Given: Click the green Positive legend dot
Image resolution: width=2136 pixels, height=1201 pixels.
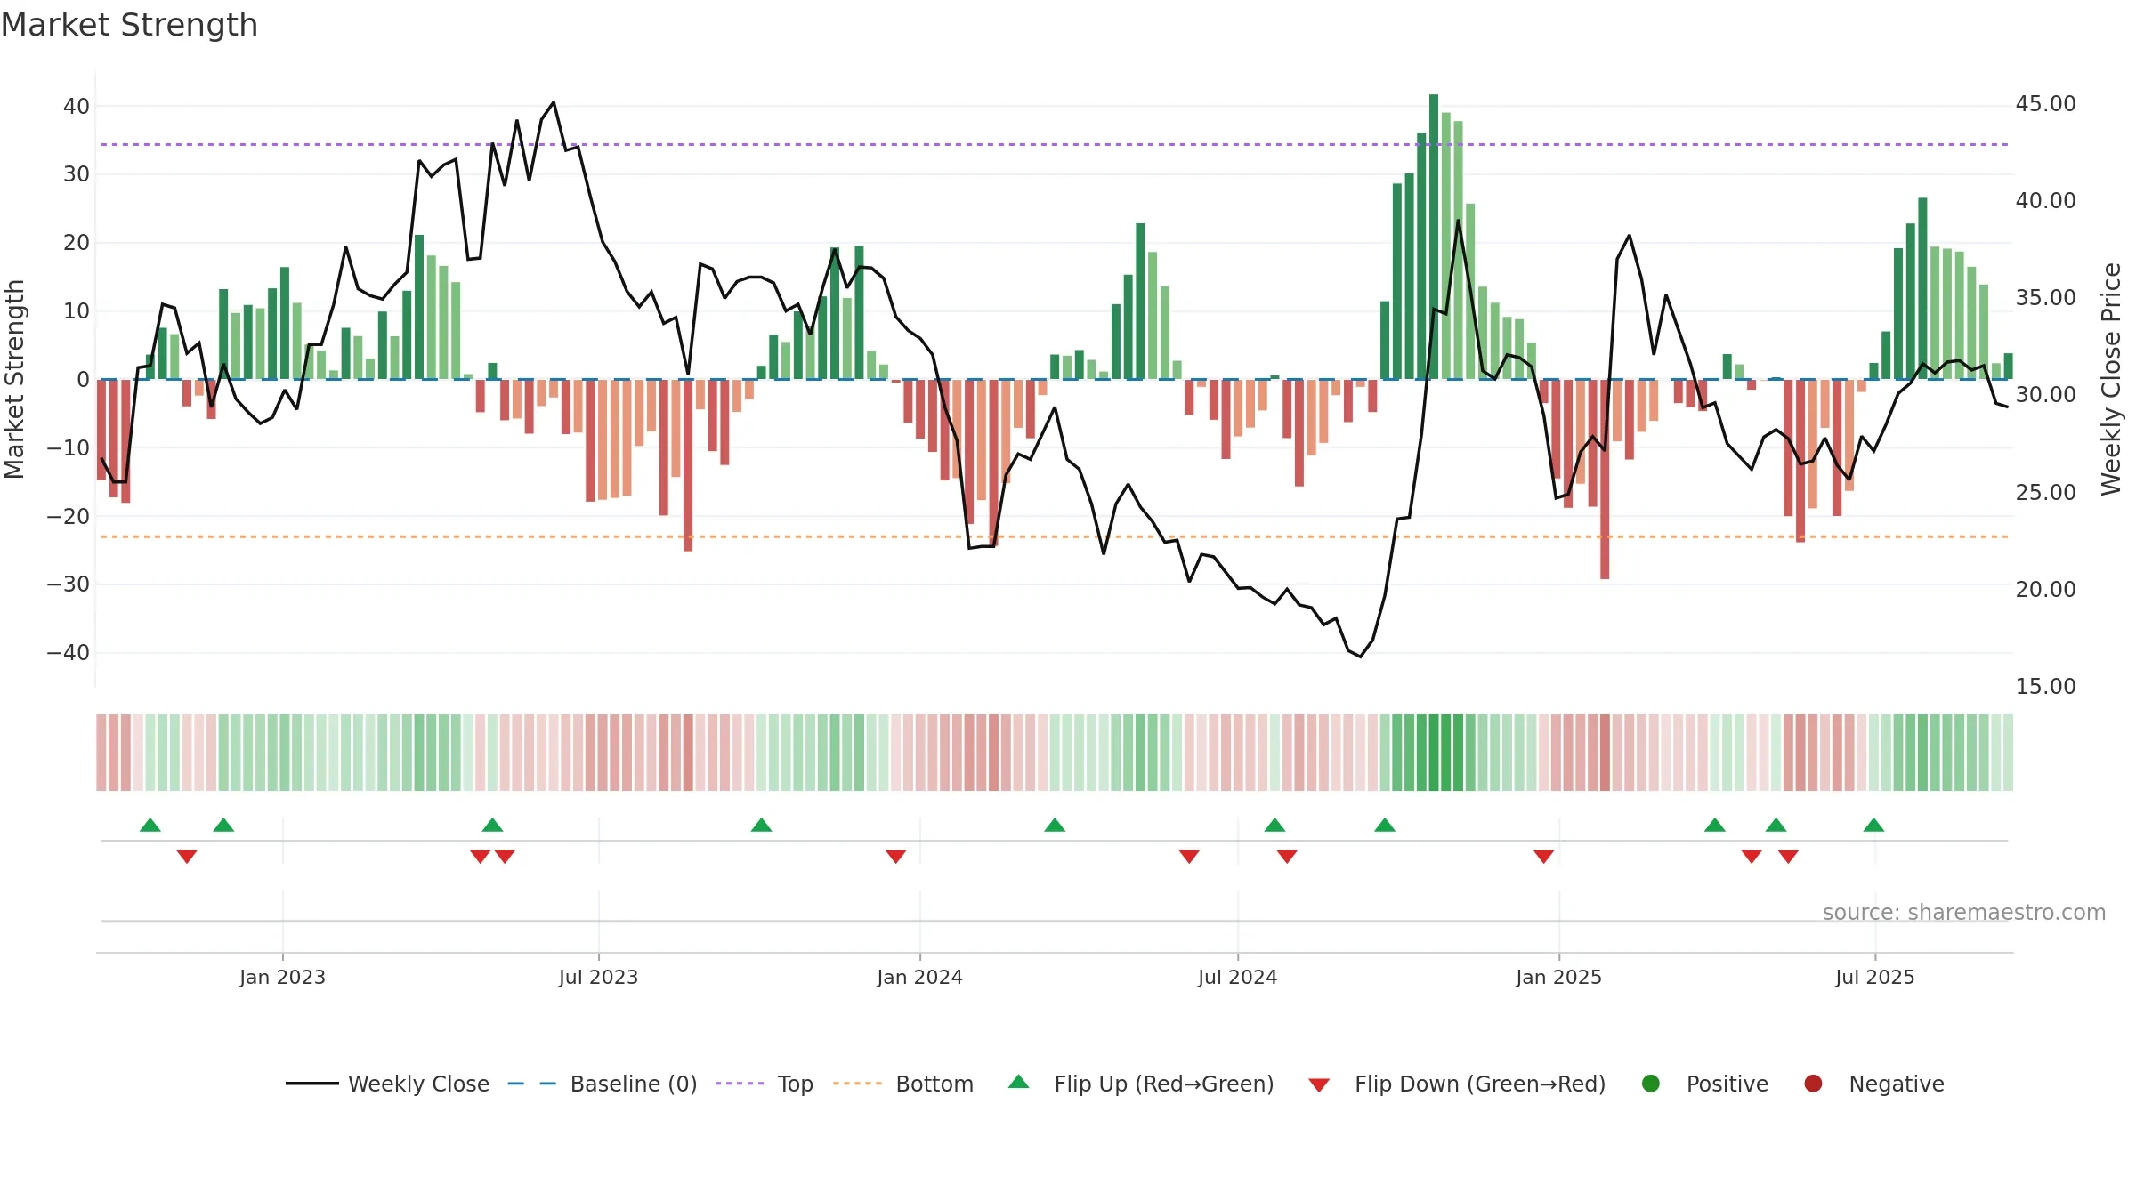Looking at the screenshot, I should 1651,1084.
